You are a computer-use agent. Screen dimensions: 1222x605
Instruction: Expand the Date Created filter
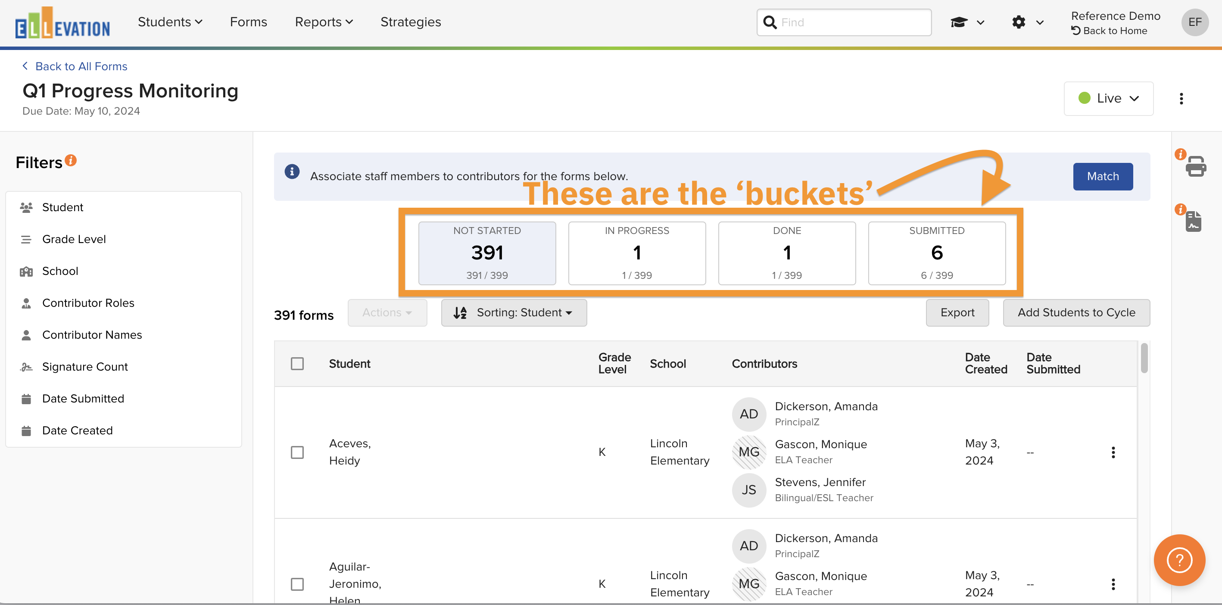(x=124, y=430)
